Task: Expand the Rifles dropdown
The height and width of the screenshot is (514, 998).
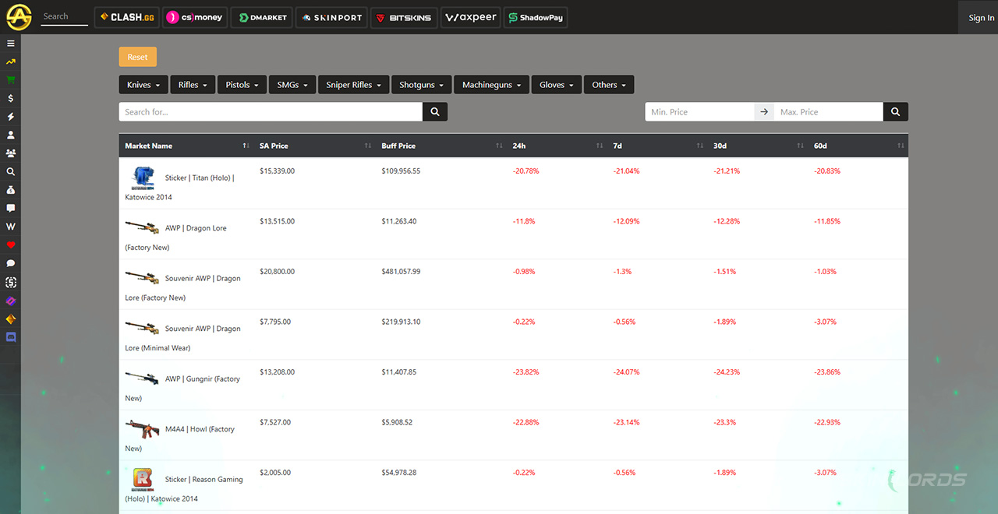Action: pos(193,85)
